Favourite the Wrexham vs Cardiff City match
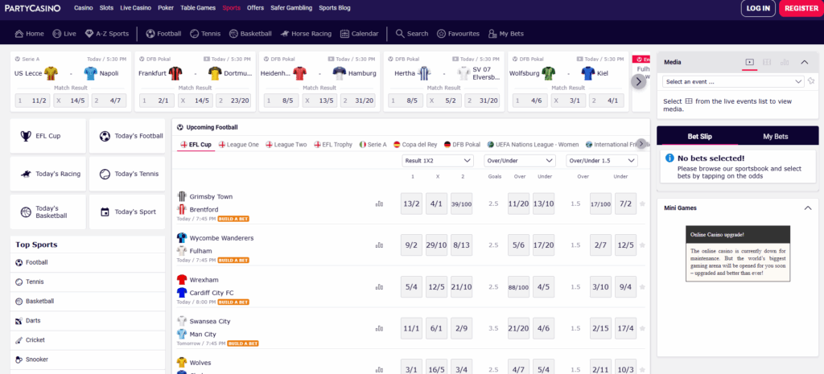 [642, 287]
